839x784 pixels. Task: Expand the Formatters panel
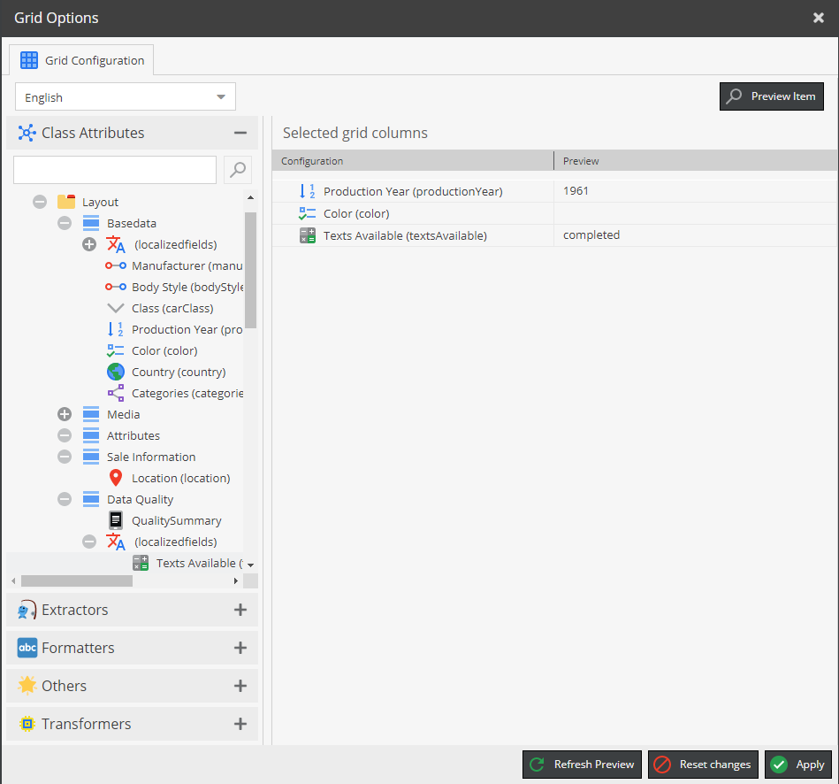click(240, 648)
